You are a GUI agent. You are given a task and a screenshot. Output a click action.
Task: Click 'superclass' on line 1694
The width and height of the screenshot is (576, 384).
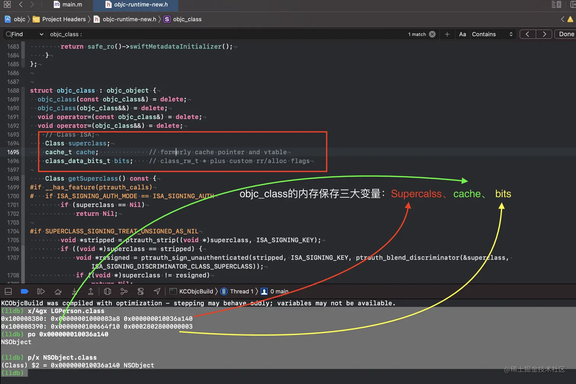click(87, 143)
